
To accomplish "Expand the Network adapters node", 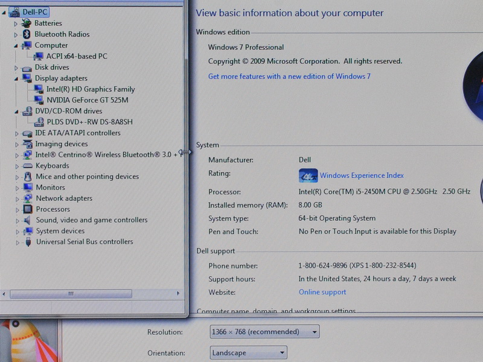I will [18, 199].
